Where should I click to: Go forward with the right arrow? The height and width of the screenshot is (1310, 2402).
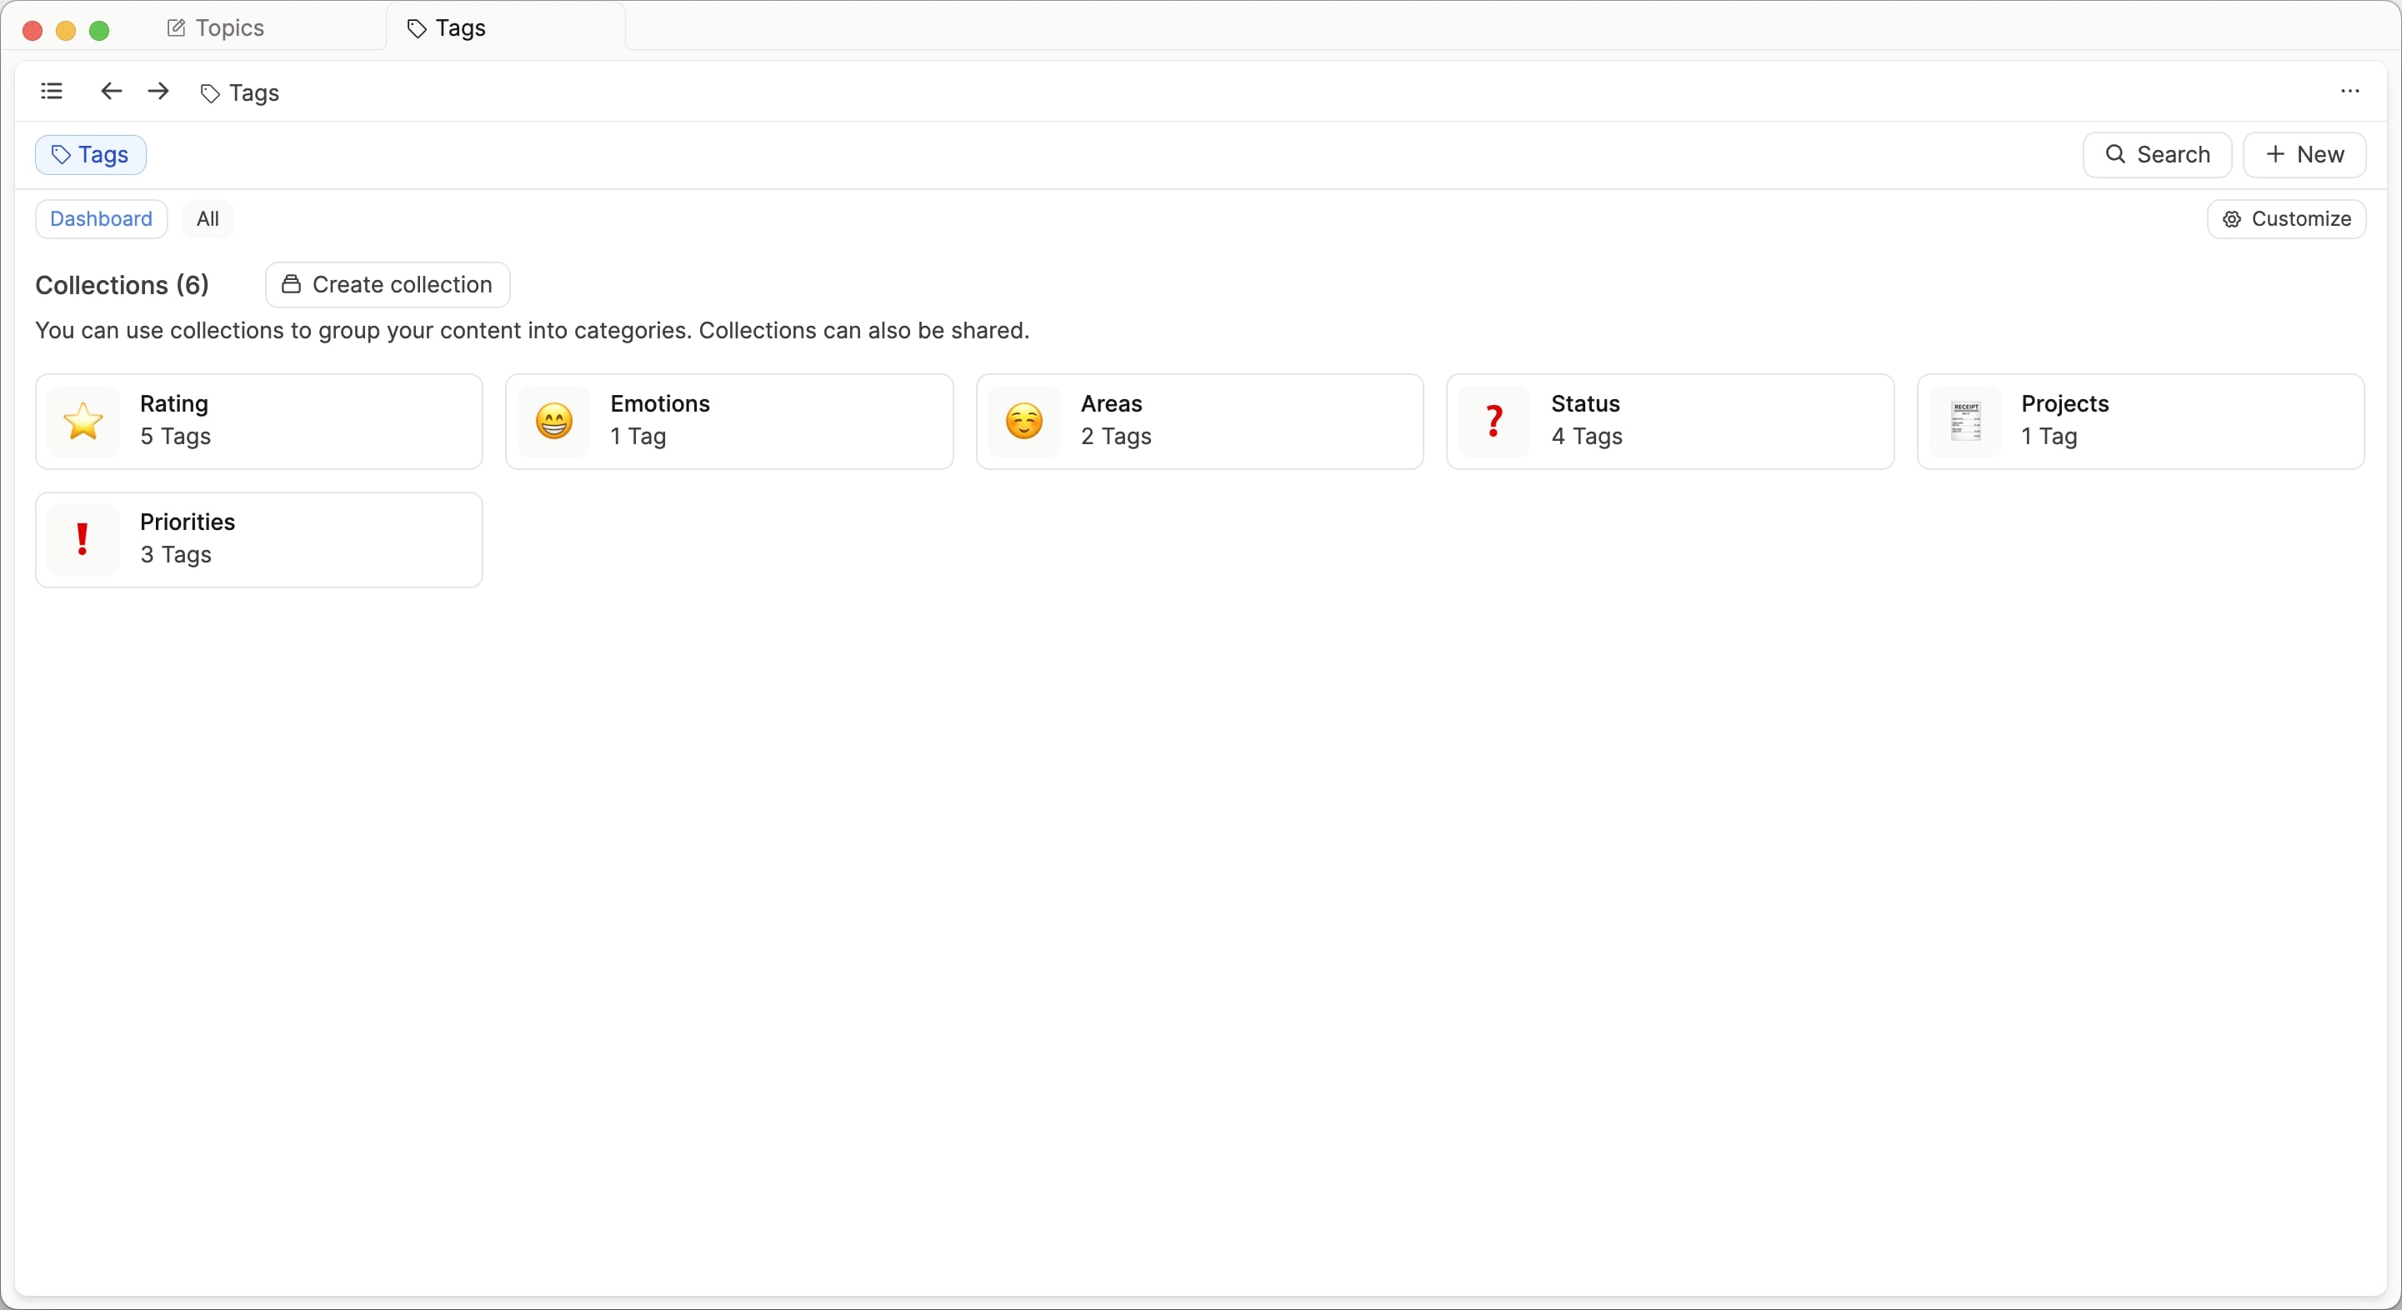158,92
